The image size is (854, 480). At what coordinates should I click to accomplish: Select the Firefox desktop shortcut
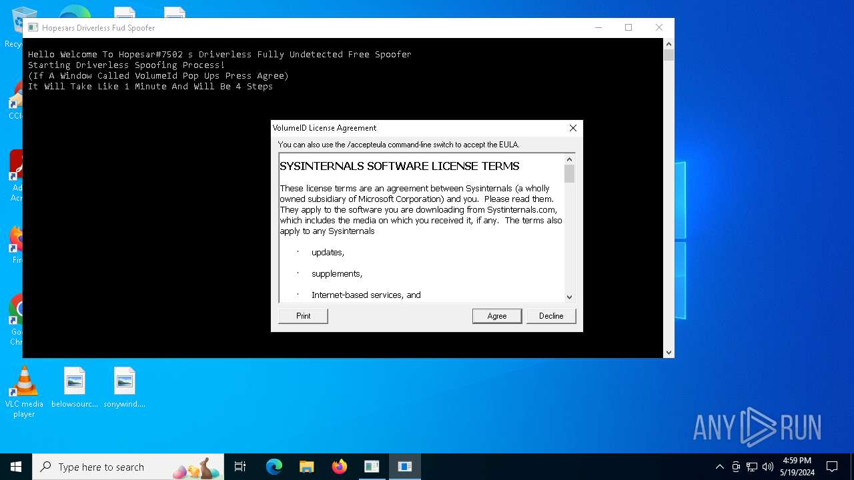15,245
